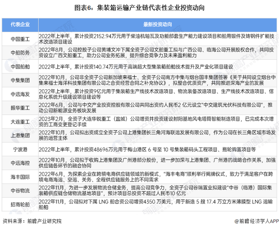The height and width of the screenshot is (229, 279).
Task: Click the text about 收购上港集团及广州港部分股份
Action: coord(157,163)
